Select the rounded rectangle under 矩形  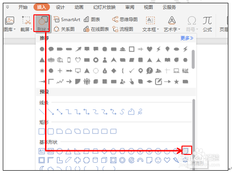point(51,131)
